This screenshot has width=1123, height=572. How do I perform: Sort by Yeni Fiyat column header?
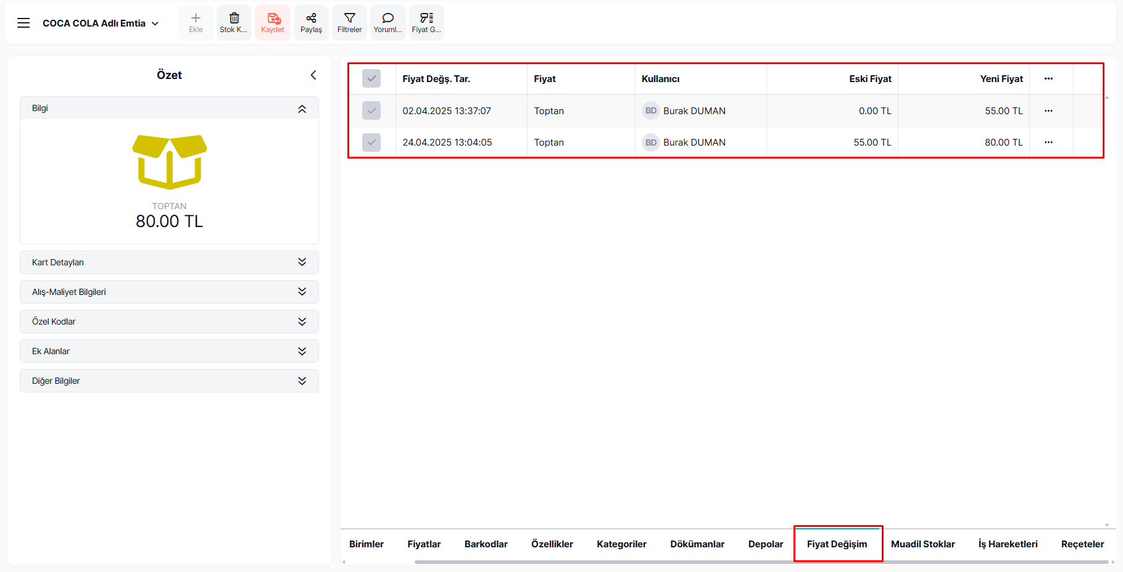tap(1001, 79)
